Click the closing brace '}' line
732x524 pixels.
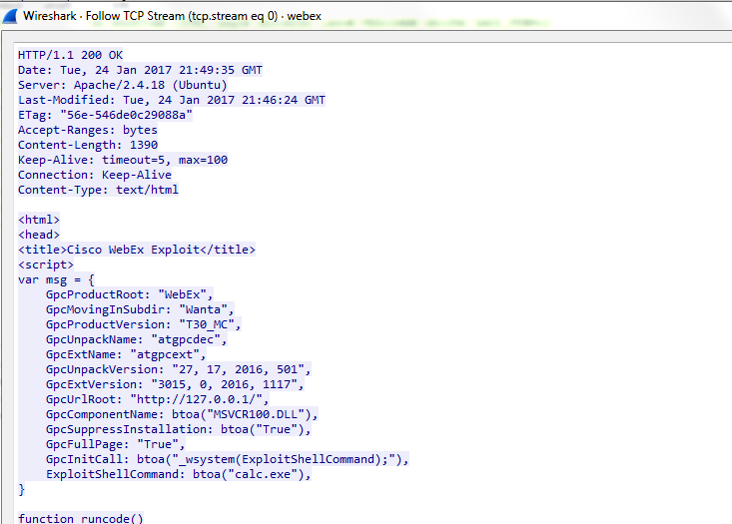point(22,489)
